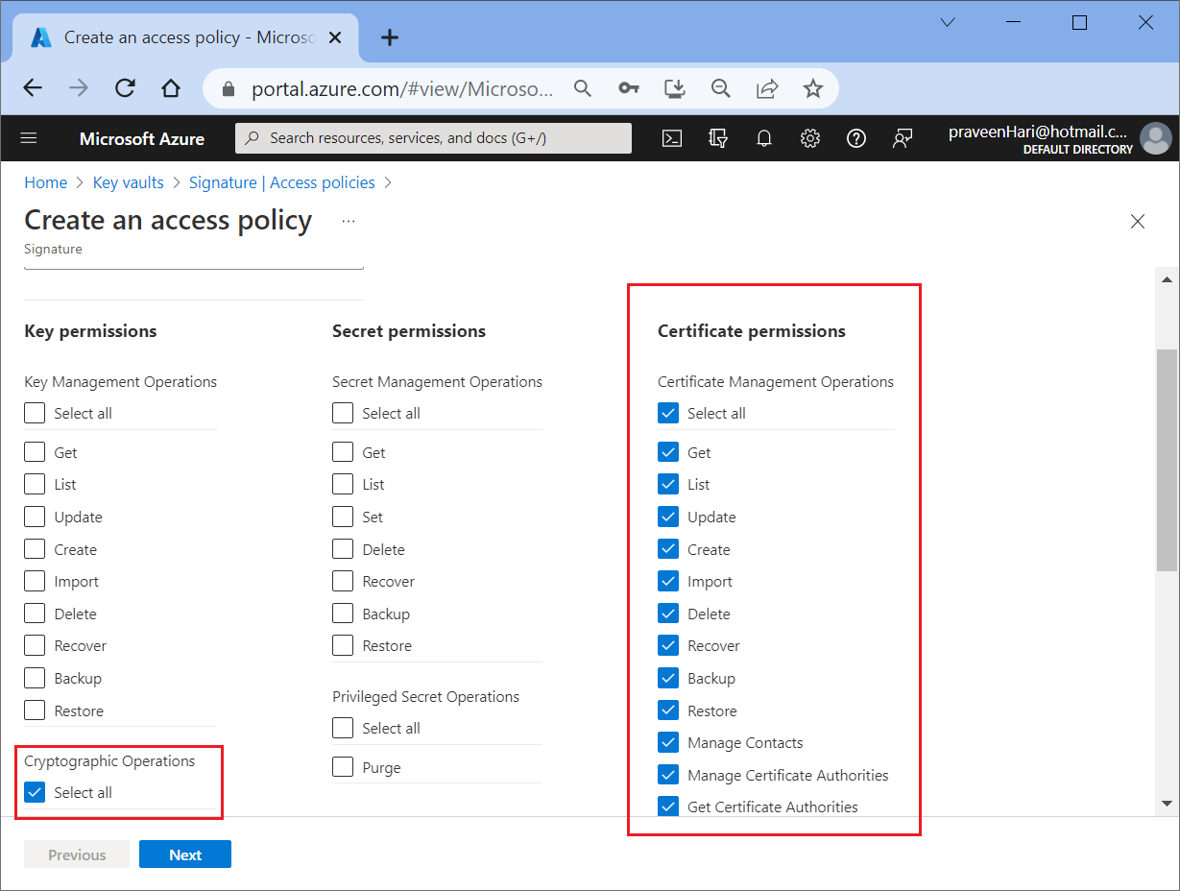
Task: Open the ellipsis menu beside page title
Action: click(348, 221)
